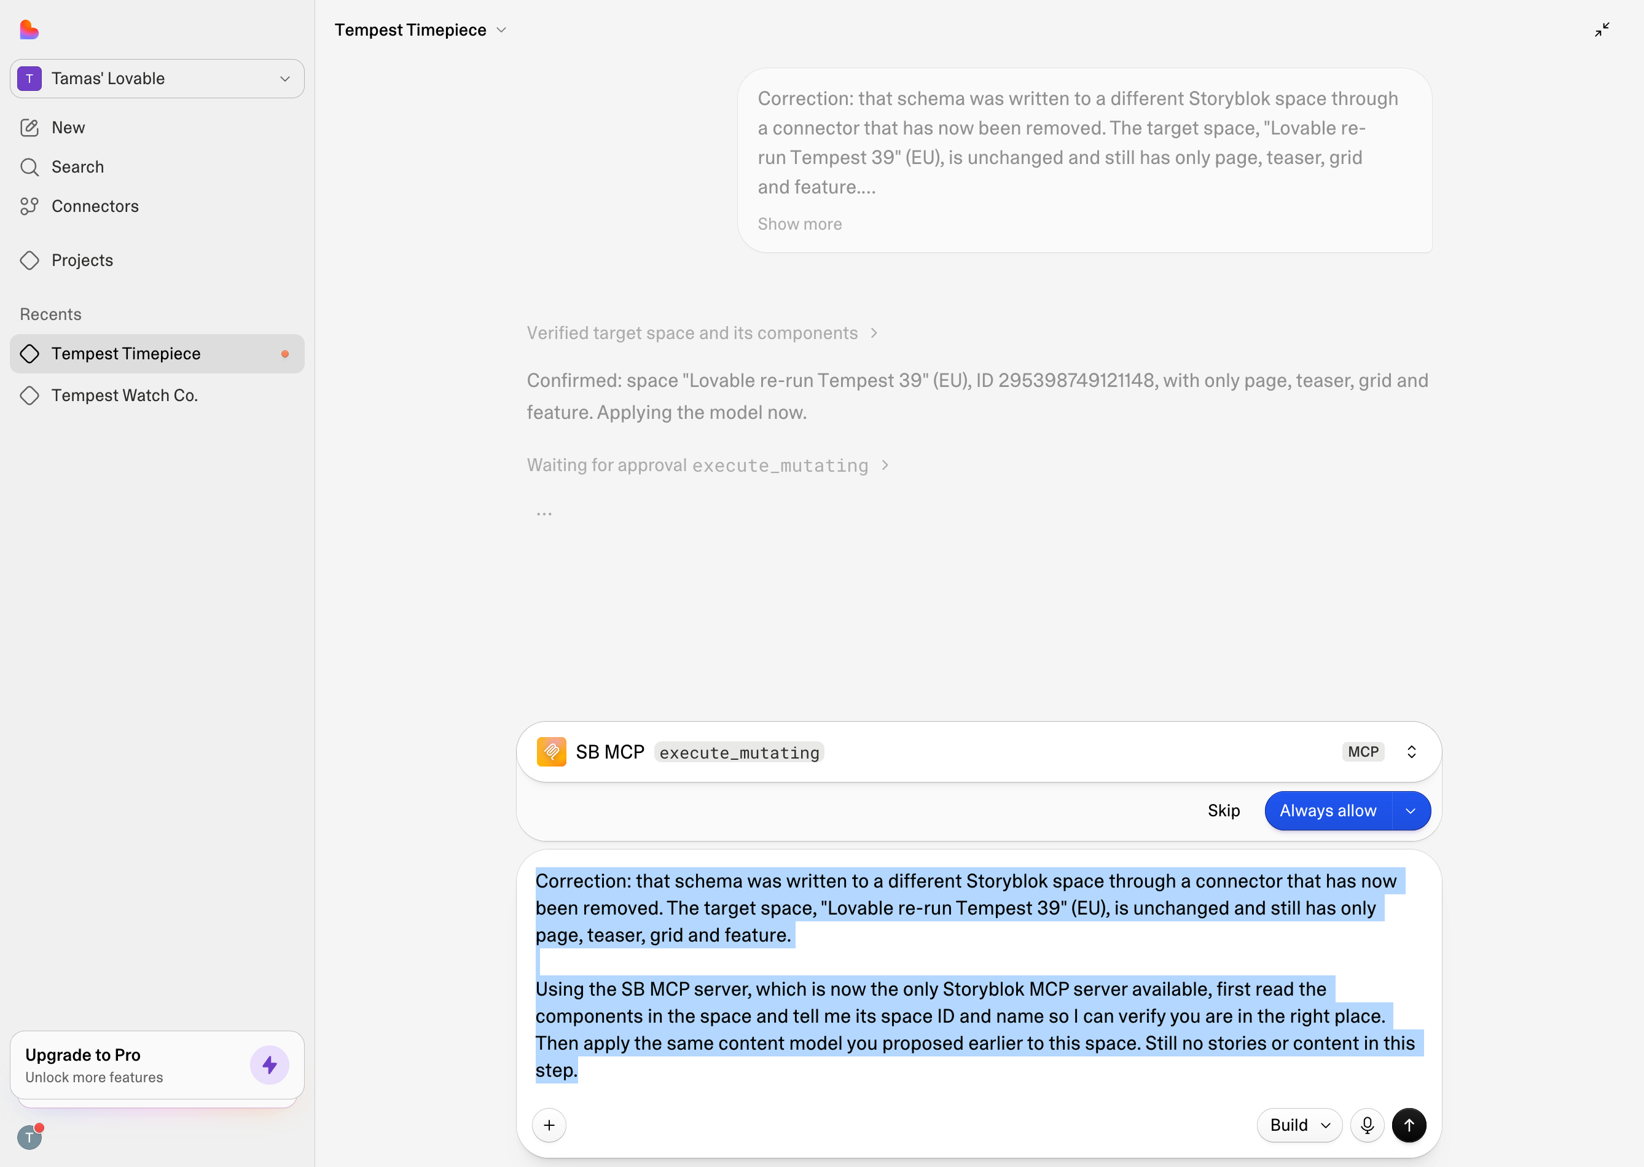
Task: Expand Waiting for approval execute_mutating
Action: coord(707,465)
